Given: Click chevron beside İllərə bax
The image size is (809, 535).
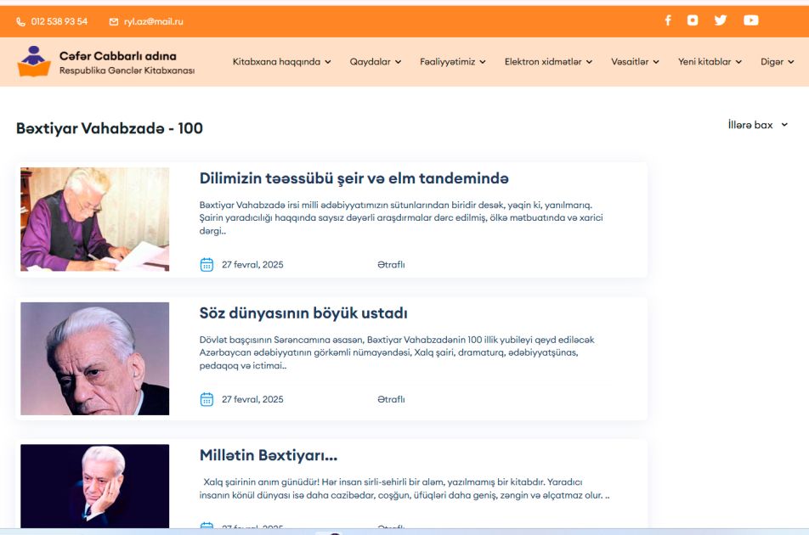Looking at the screenshot, I should 784,125.
